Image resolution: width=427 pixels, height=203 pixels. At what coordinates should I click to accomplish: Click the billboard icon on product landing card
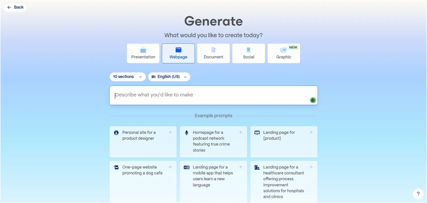[x=257, y=133]
